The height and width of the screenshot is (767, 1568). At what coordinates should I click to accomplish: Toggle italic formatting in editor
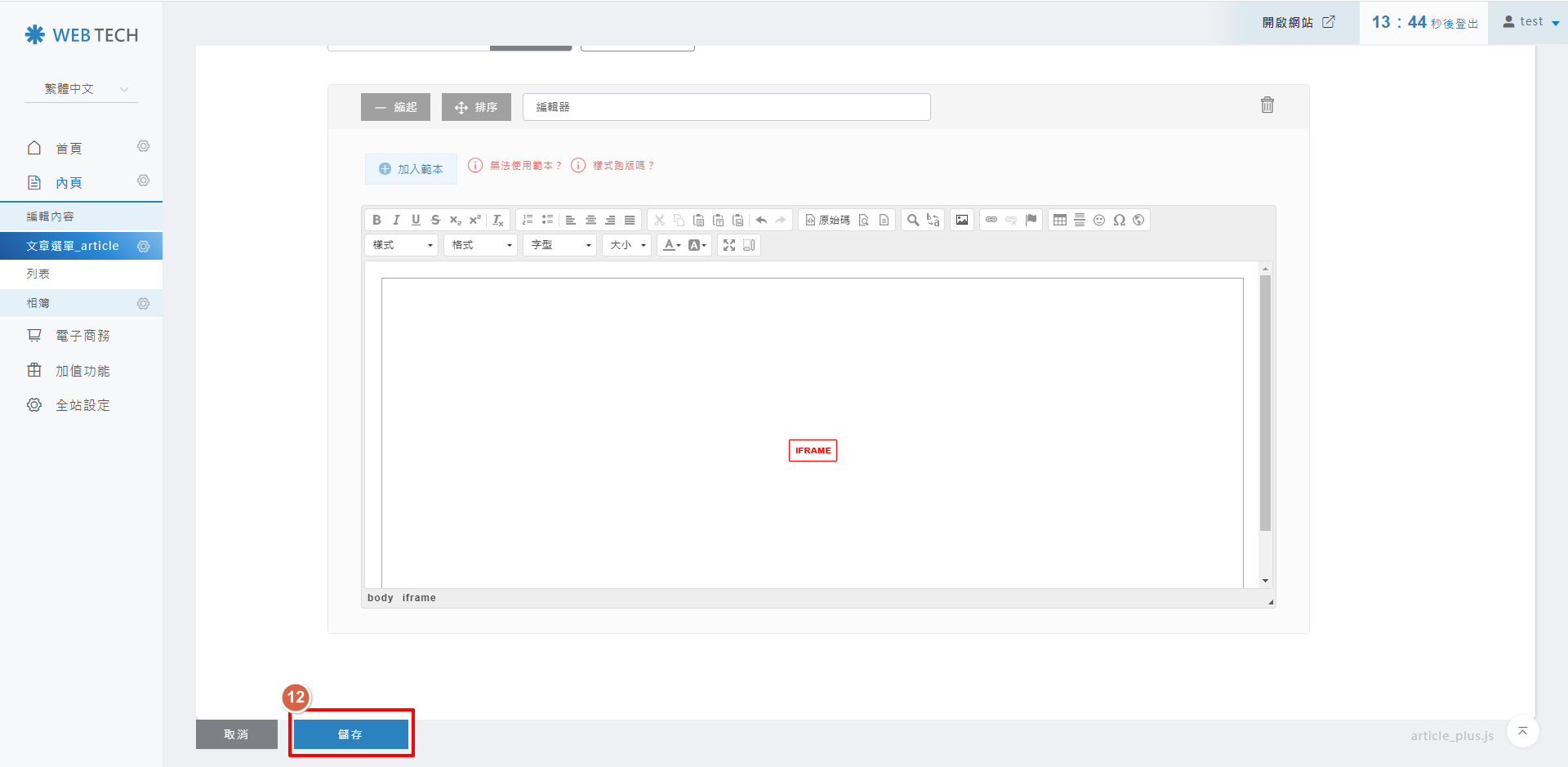coord(396,220)
